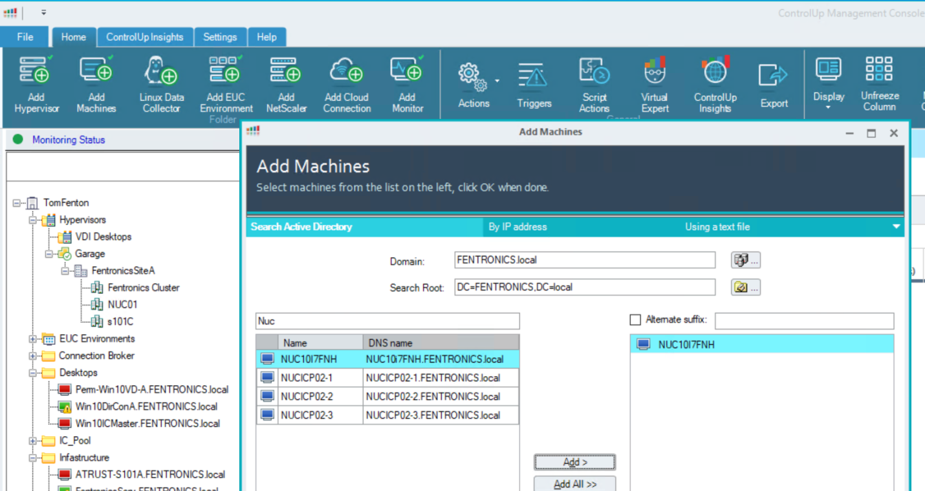925x491 pixels.
Task: Click the green Monitoring Status indicator
Action: tap(17, 139)
